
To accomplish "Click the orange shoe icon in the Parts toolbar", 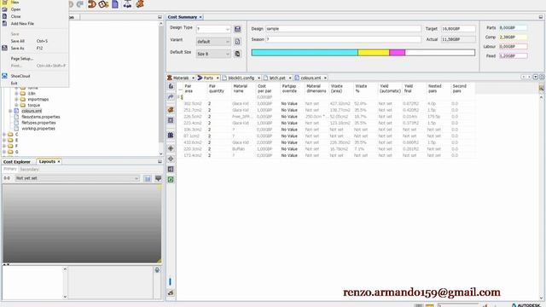I will click(171, 110).
